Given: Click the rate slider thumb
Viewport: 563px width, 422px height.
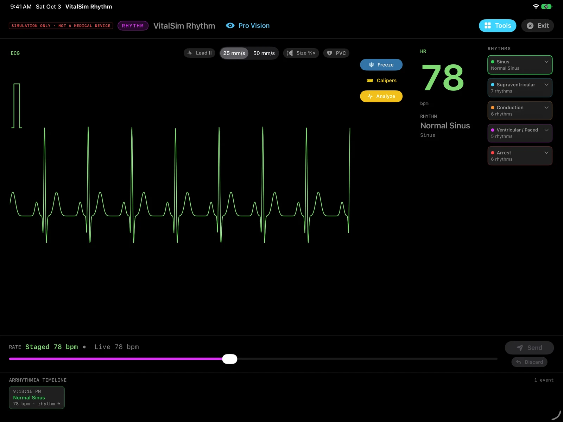Looking at the screenshot, I should pyautogui.click(x=230, y=359).
